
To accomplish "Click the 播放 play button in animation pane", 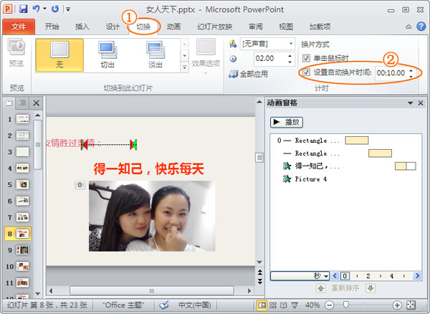I will coord(287,123).
